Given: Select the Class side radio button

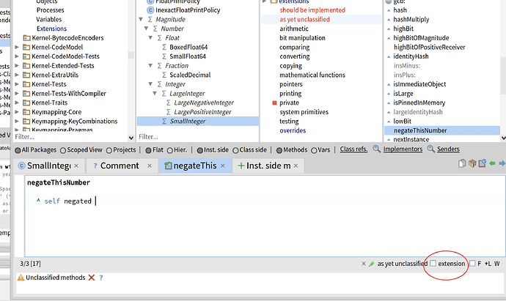Looking at the screenshot, I should tap(235, 150).
